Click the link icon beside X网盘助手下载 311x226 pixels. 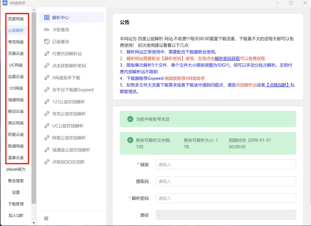click(47, 78)
